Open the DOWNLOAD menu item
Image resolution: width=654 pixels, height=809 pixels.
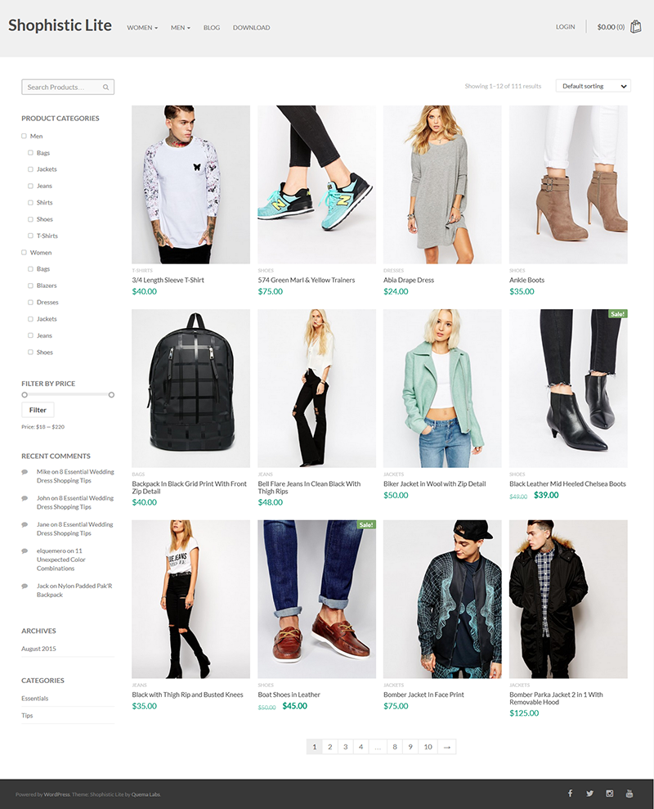coord(251,28)
